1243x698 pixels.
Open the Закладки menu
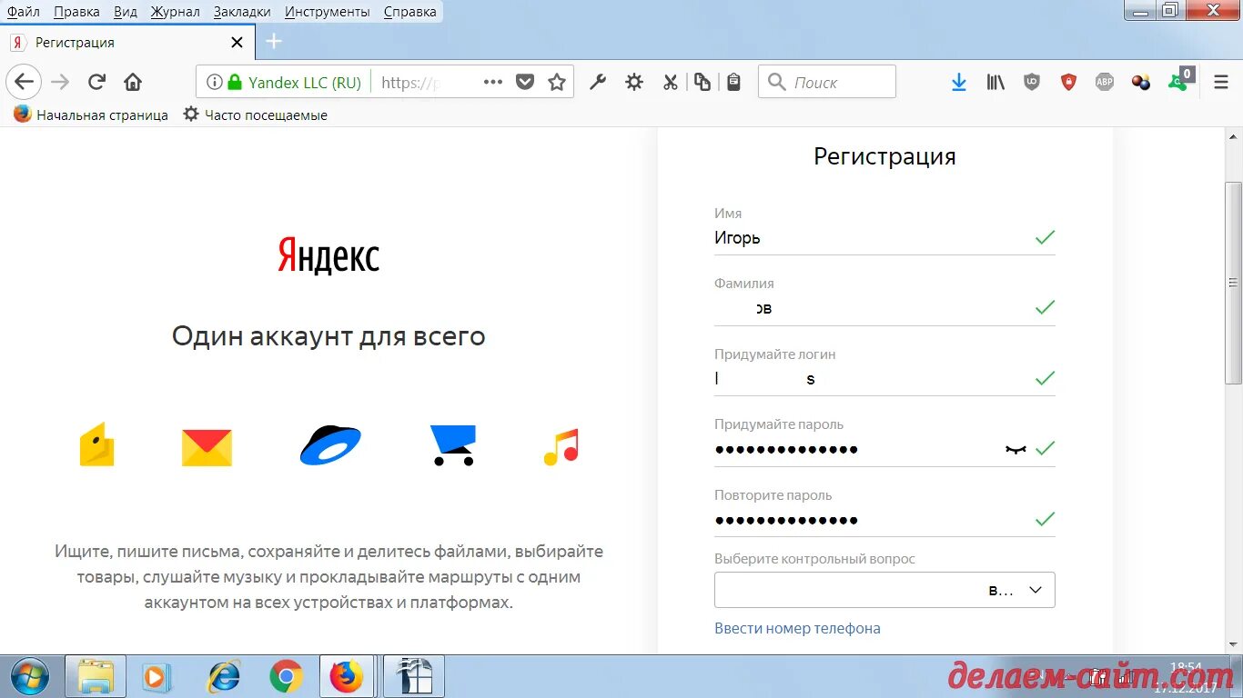tap(242, 12)
